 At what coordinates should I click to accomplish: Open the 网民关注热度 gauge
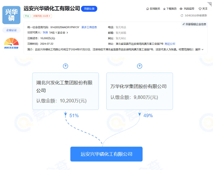(11, 43)
